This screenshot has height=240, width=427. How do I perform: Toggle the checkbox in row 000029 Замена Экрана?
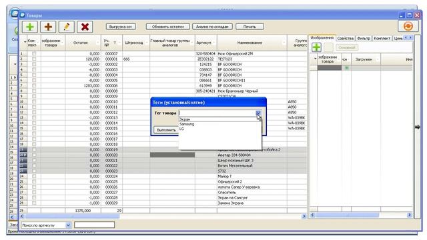tap(34, 203)
